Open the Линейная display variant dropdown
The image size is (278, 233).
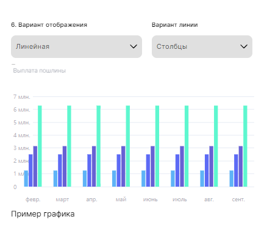76,46
